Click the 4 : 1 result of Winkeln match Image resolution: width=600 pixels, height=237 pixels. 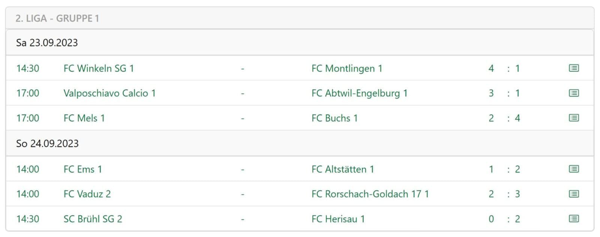coord(504,69)
